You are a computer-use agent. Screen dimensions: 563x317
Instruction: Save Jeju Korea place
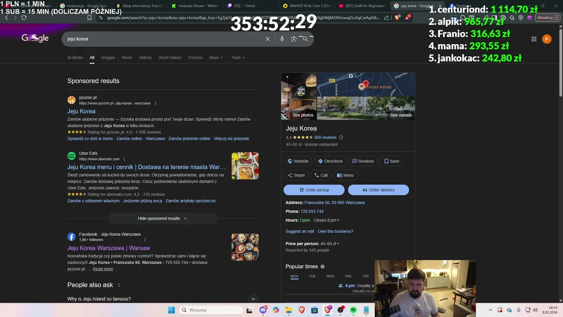[x=391, y=161]
